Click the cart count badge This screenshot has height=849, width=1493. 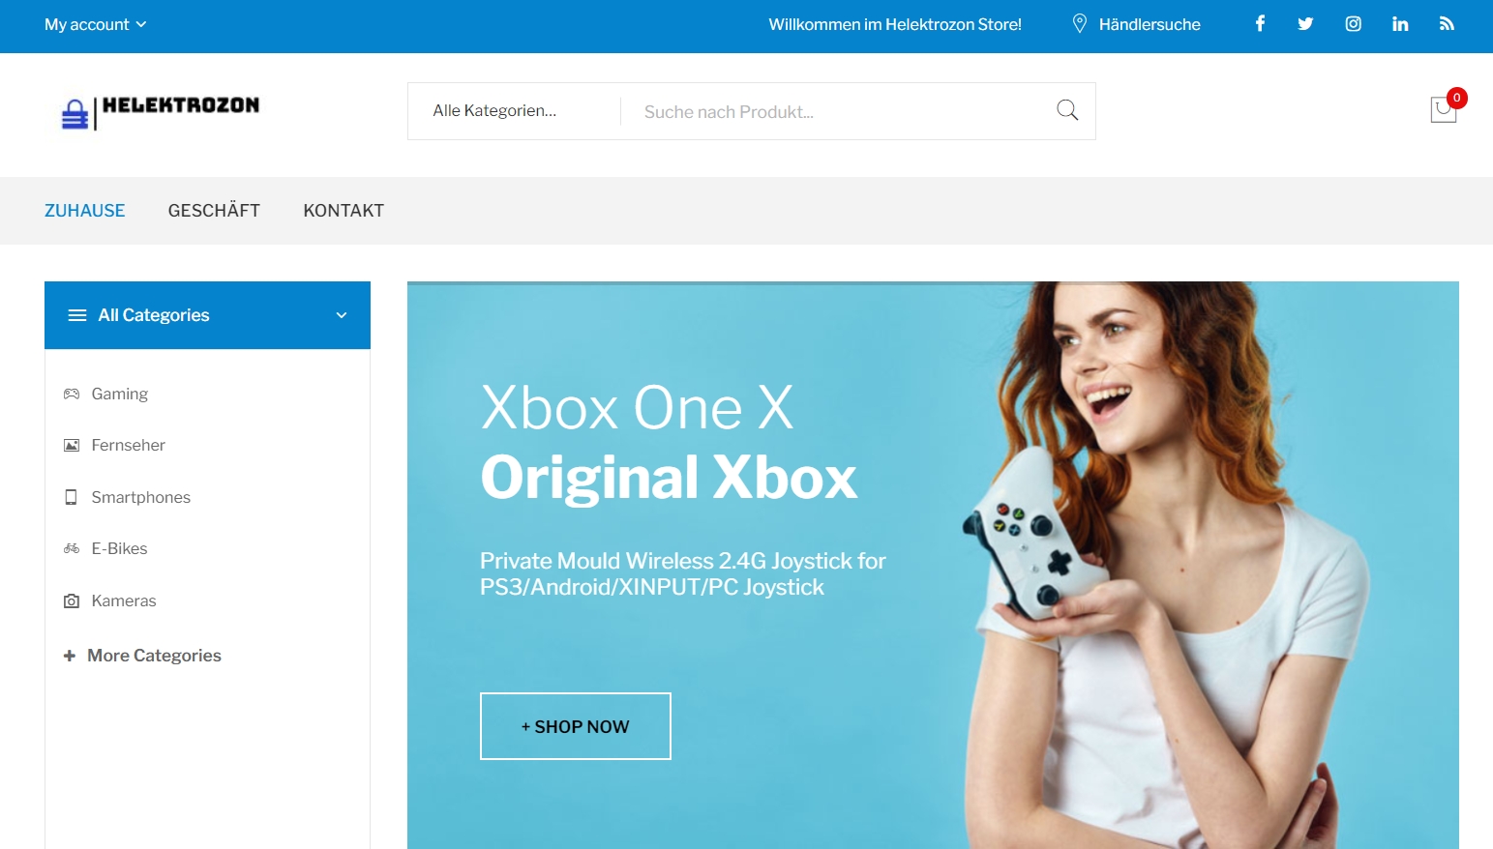click(1456, 98)
